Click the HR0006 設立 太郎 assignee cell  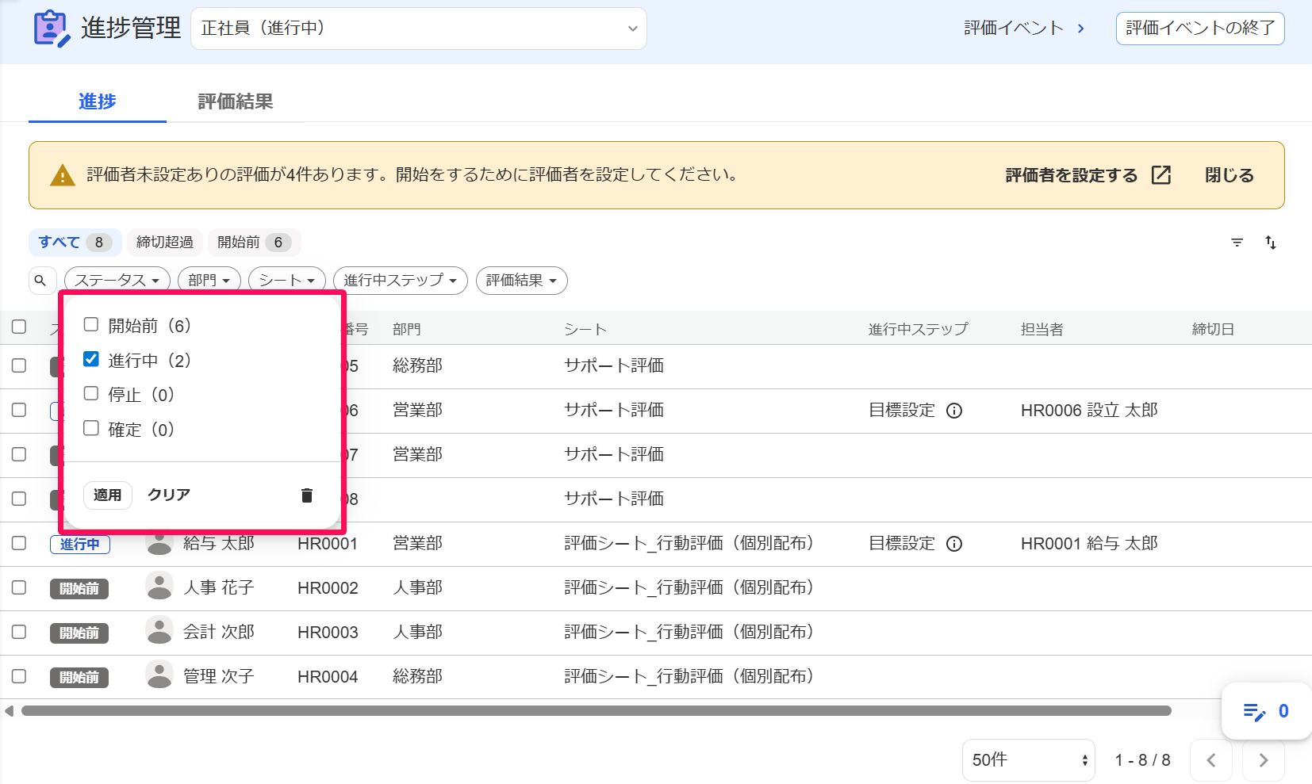pos(1089,411)
